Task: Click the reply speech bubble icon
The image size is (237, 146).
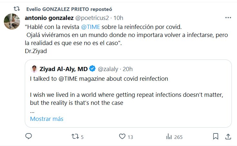Action: coord(29,137)
